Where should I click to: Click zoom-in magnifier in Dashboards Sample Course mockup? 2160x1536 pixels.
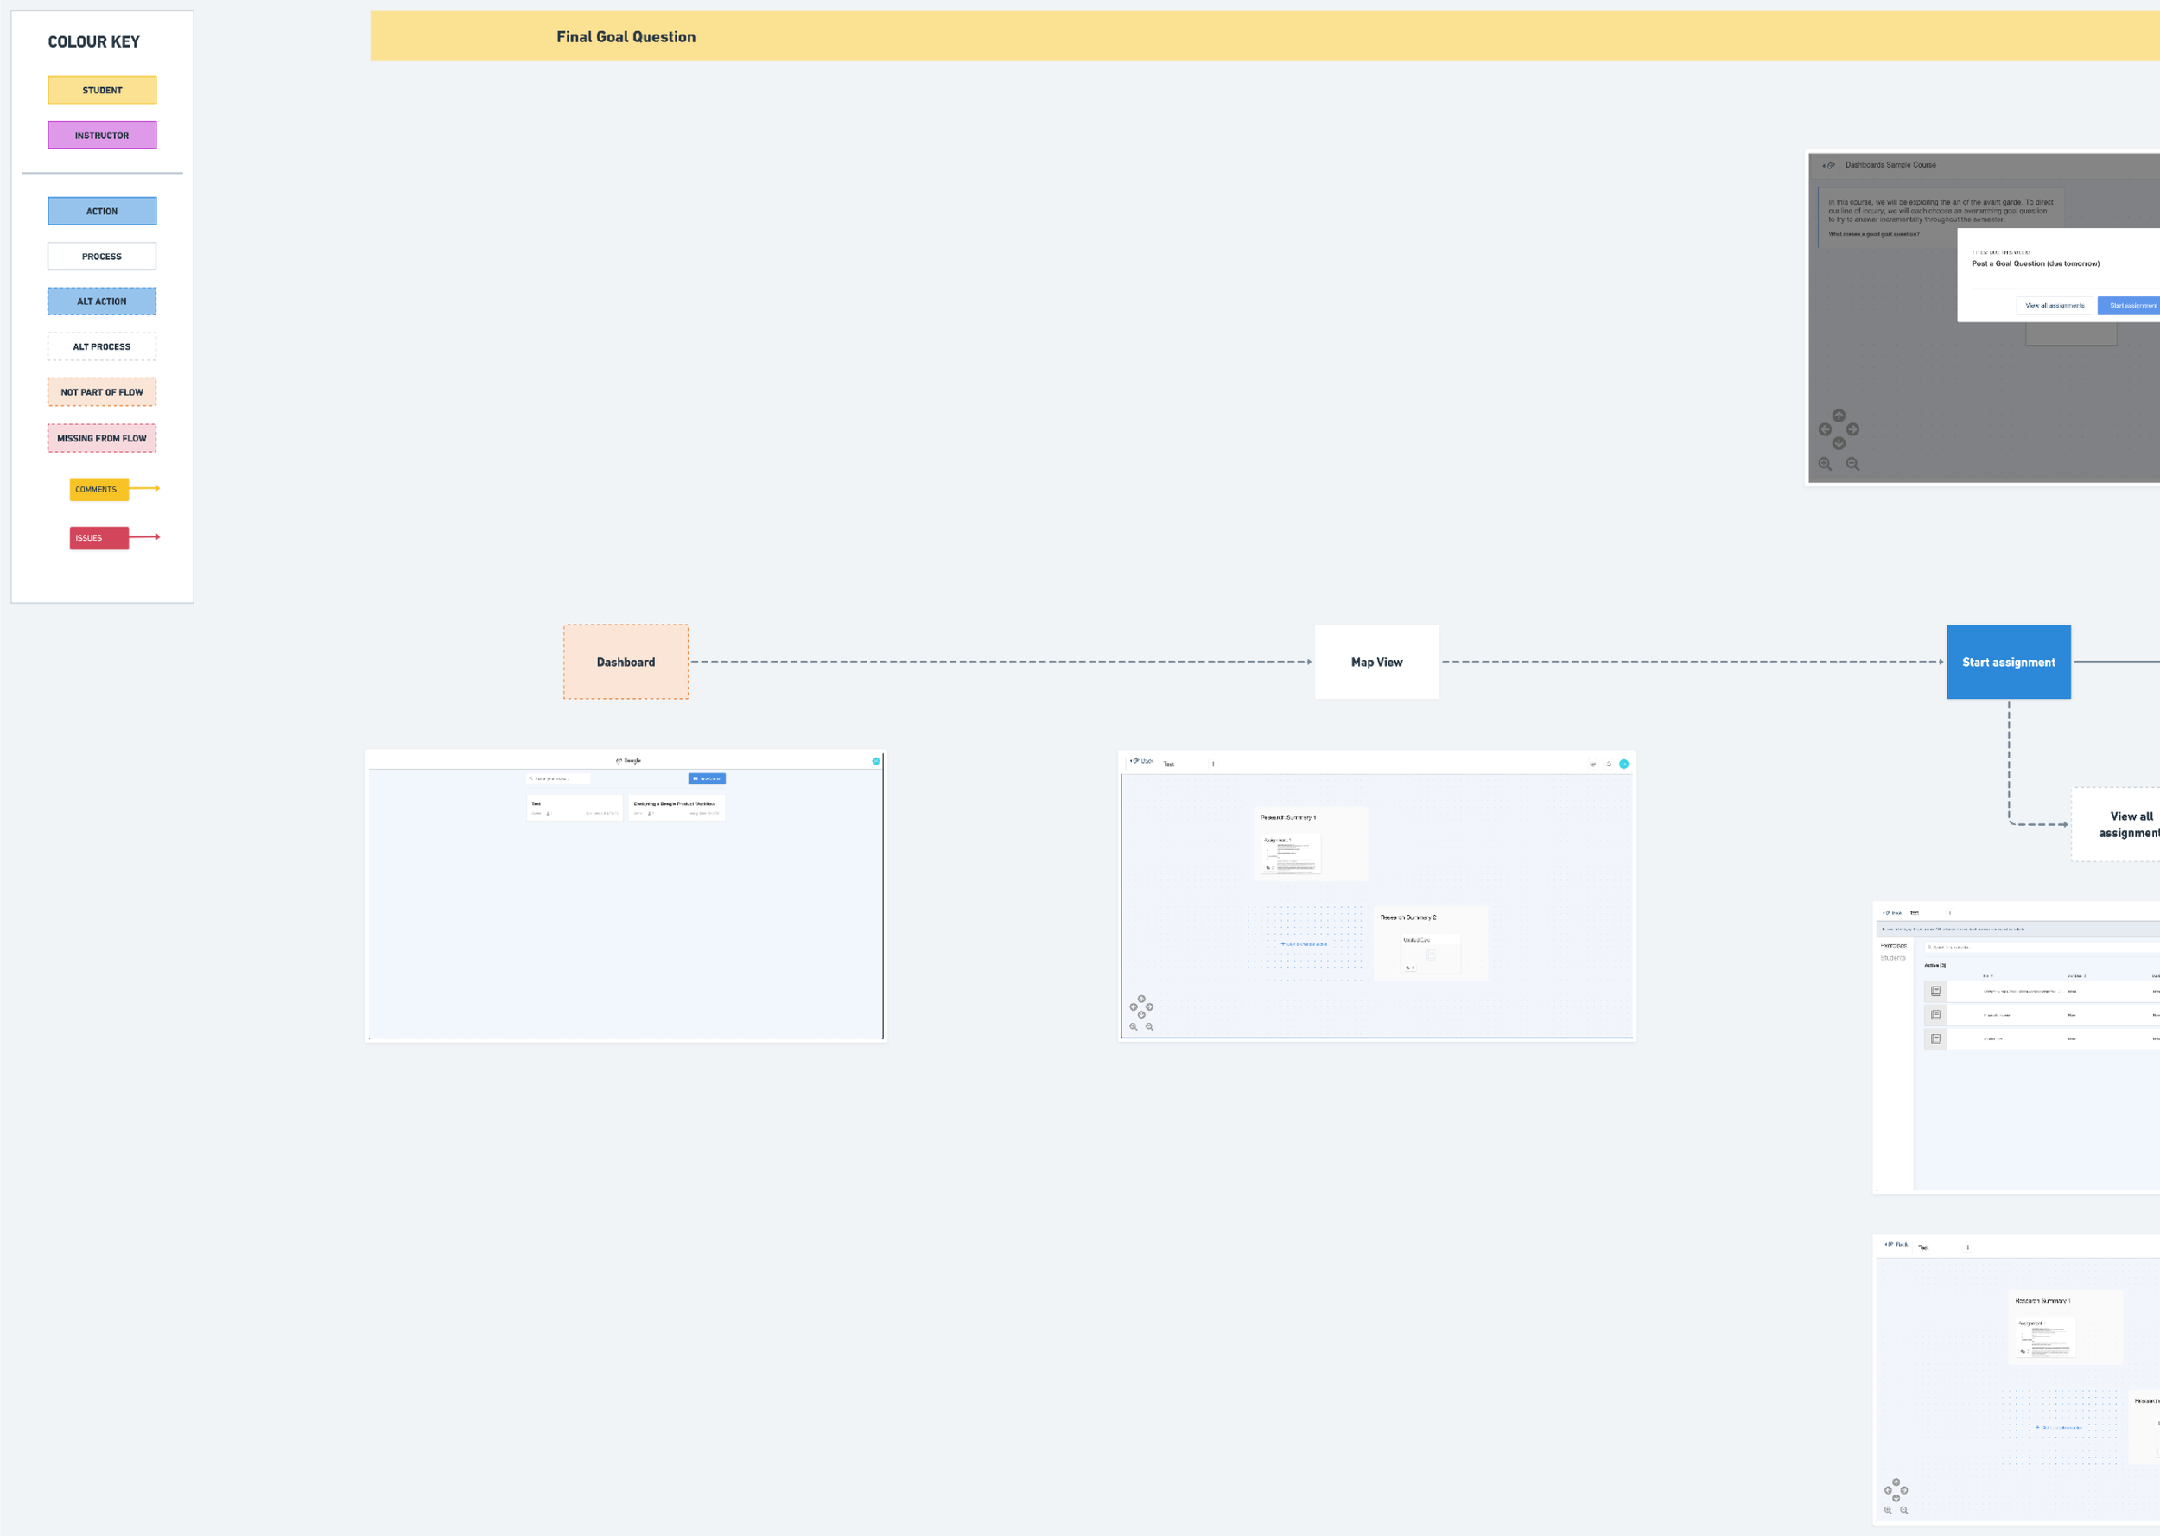click(1824, 463)
